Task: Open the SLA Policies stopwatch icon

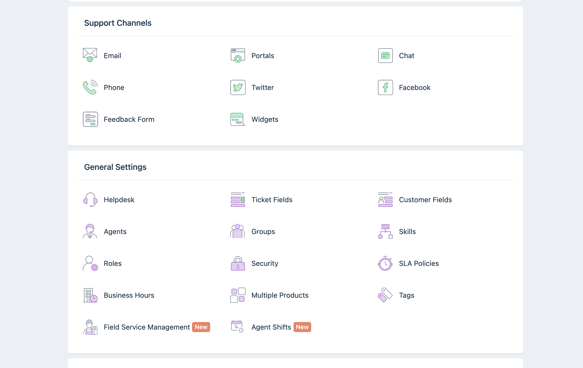Action: pyautogui.click(x=385, y=263)
